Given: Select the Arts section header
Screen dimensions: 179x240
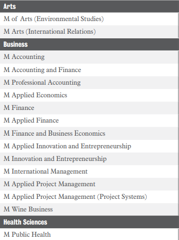Looking at the screenshot, I should 89,7.
